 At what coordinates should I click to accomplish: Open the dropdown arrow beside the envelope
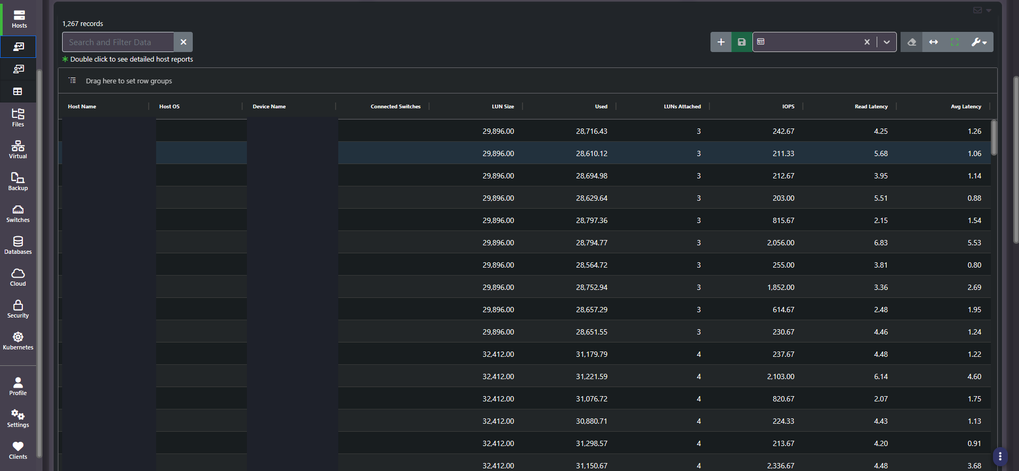tap(989, 11)
